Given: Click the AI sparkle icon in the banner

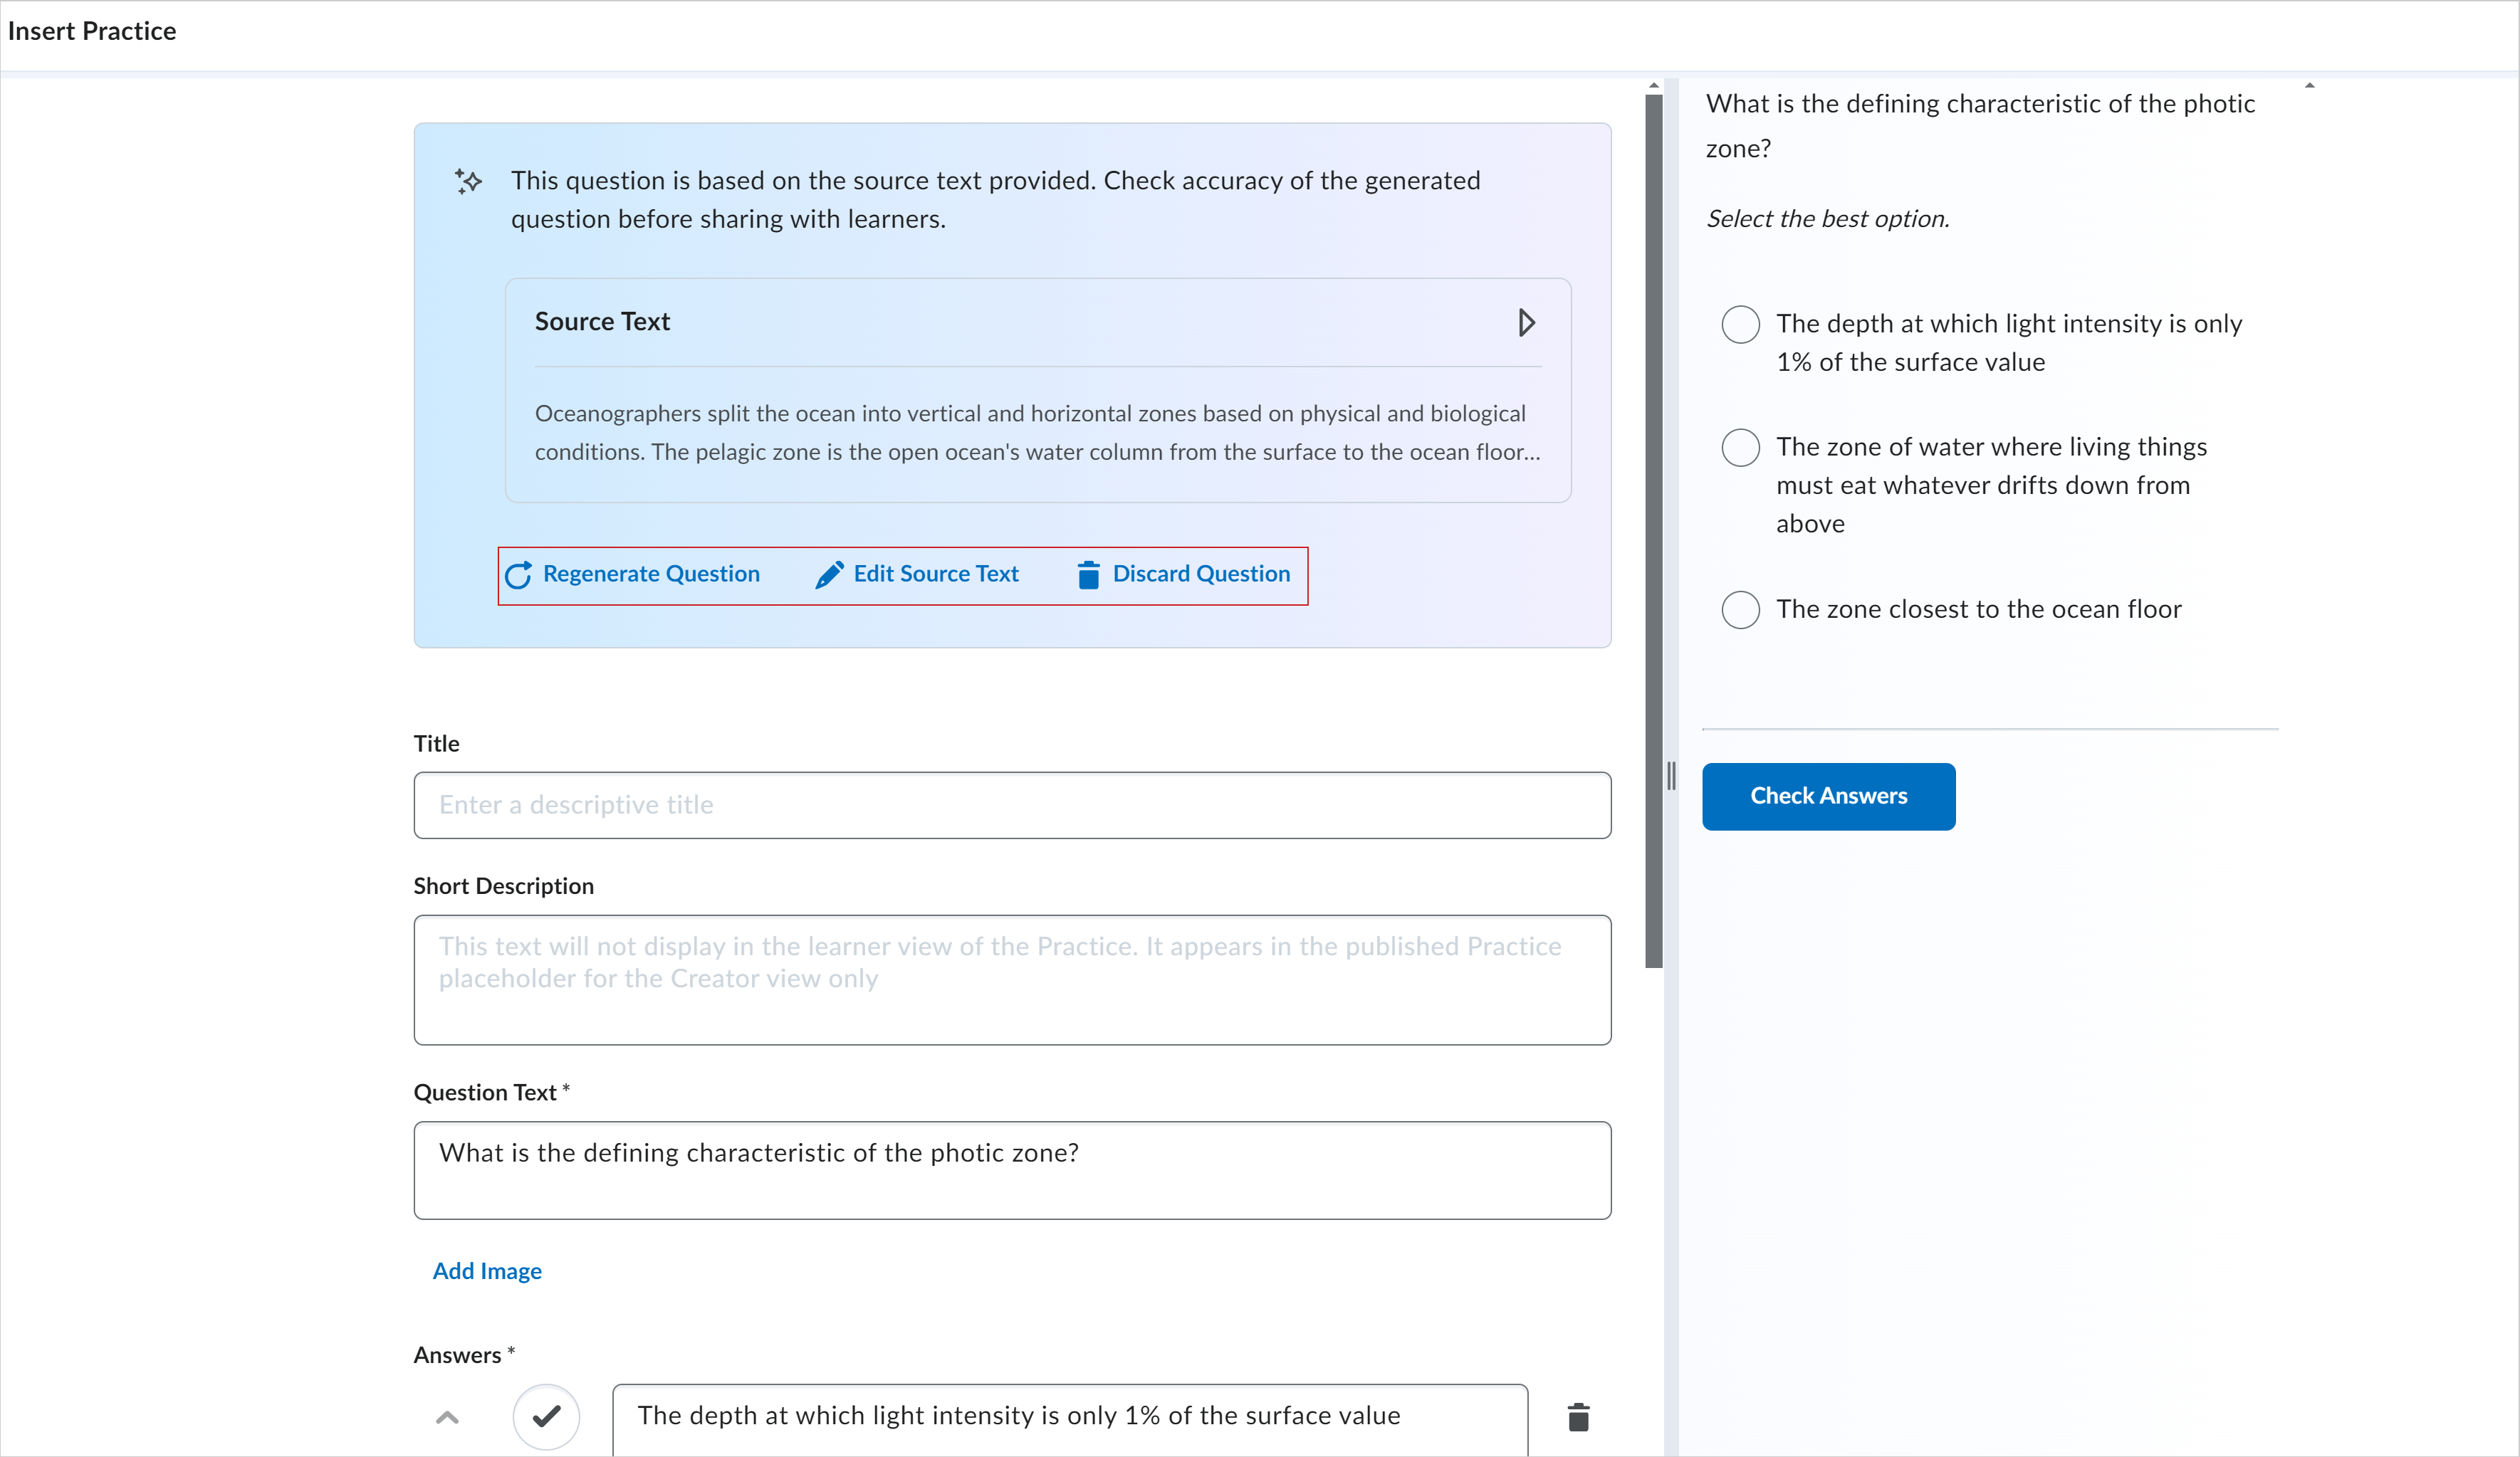Looking at the screenshot, I should pyautogui.click(x=468, y=182).
